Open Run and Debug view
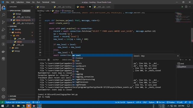 (x=3, y=29)
